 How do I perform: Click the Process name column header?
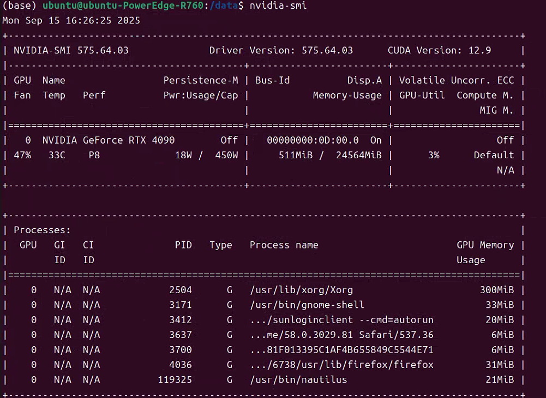point(284,245)
